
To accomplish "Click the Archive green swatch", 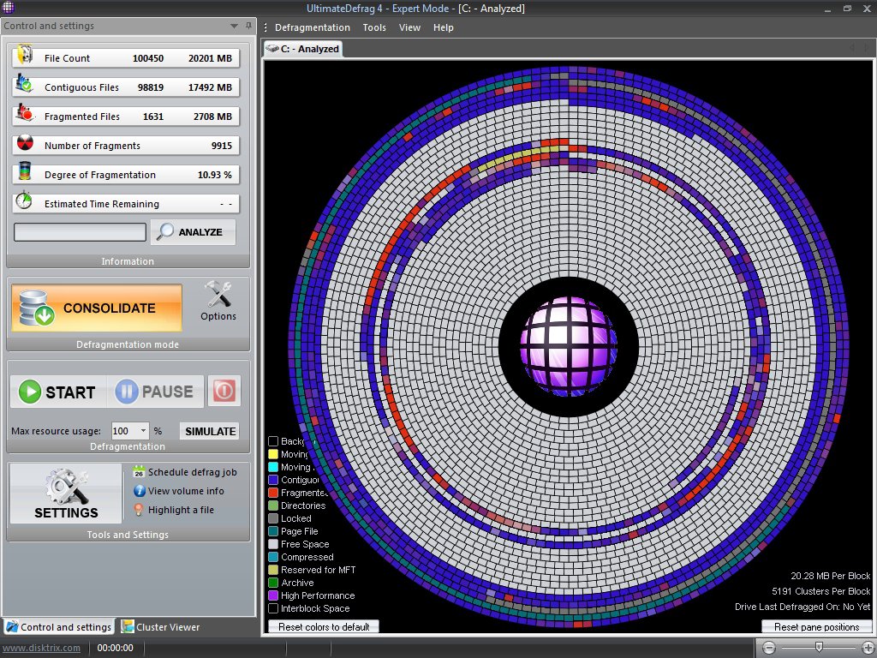I will [273, 583].
